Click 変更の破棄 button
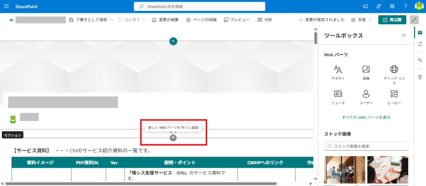The image size is (426, 186). click(165, 20)
